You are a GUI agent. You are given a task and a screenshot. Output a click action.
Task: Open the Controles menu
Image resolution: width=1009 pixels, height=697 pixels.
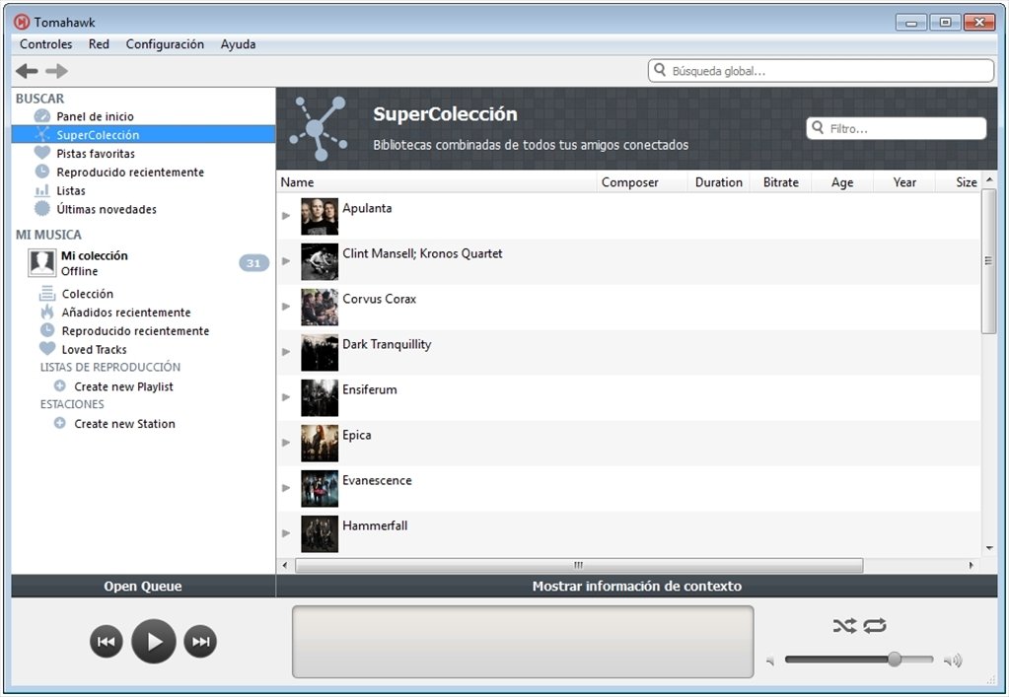[45, 43]
